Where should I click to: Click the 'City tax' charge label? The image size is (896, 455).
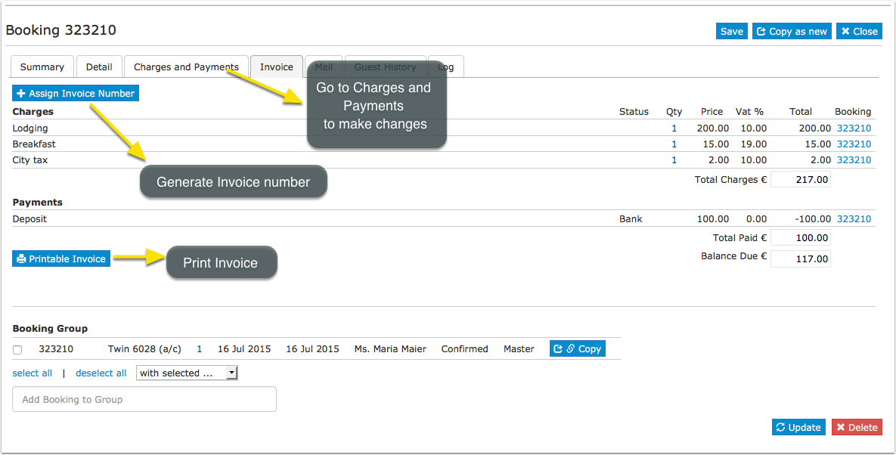click(30, 159)
